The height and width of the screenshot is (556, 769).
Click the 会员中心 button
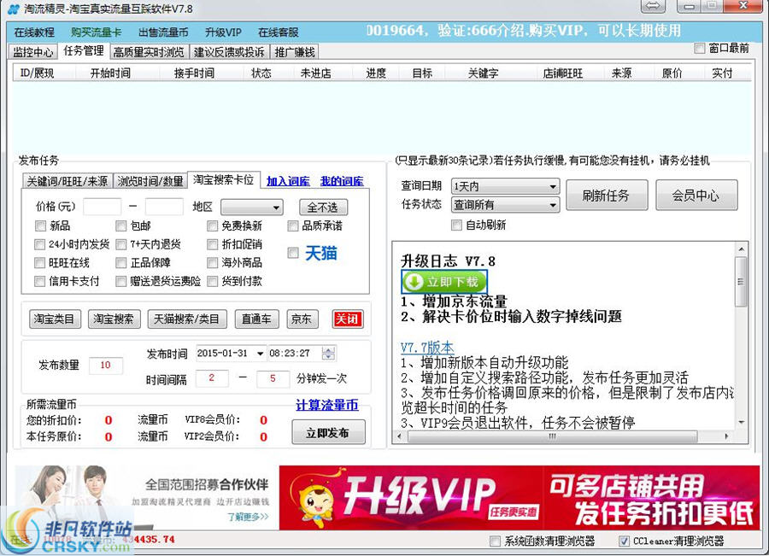(x=696, y=195)
